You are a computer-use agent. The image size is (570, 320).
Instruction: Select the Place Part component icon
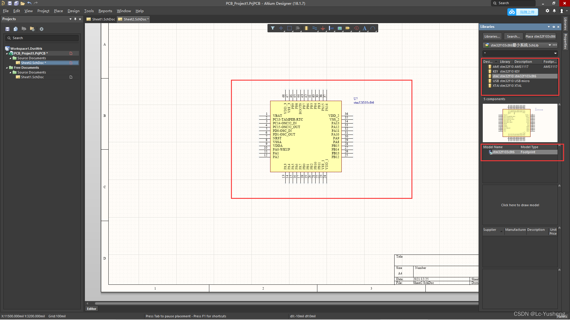point(306,28)
